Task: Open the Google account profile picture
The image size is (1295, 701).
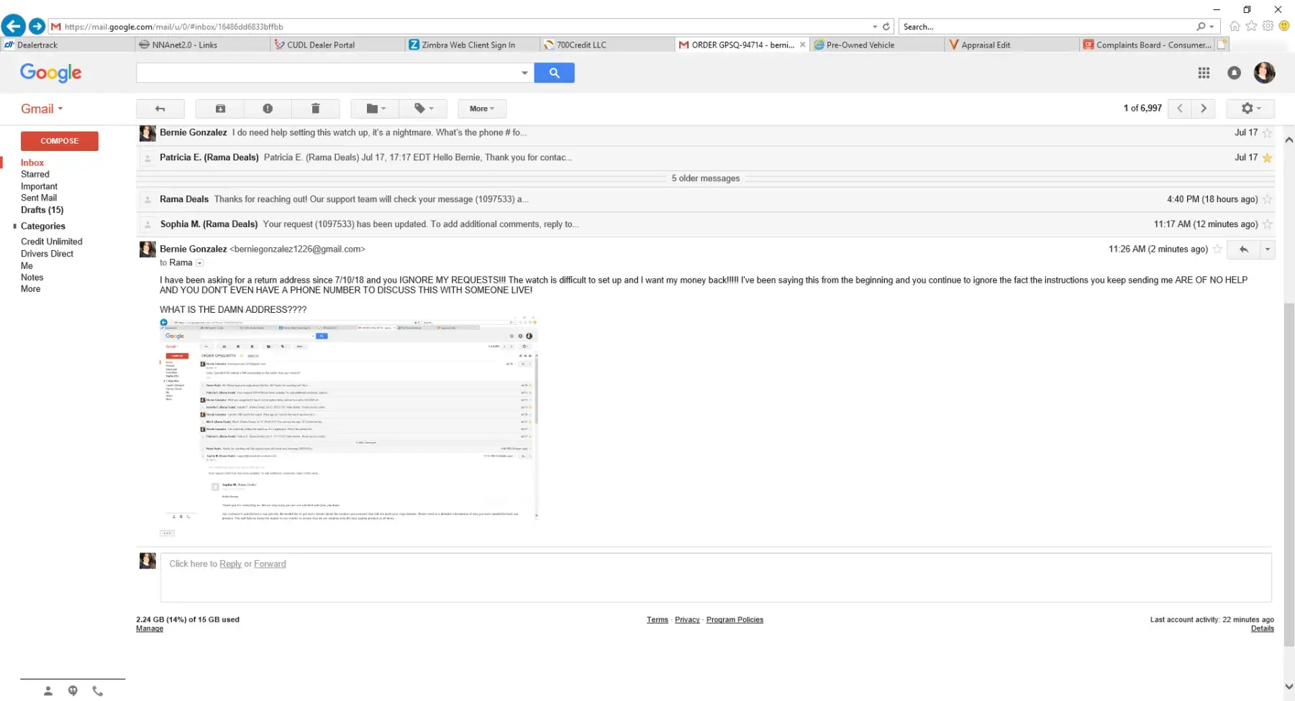Action: point(1264,73)
